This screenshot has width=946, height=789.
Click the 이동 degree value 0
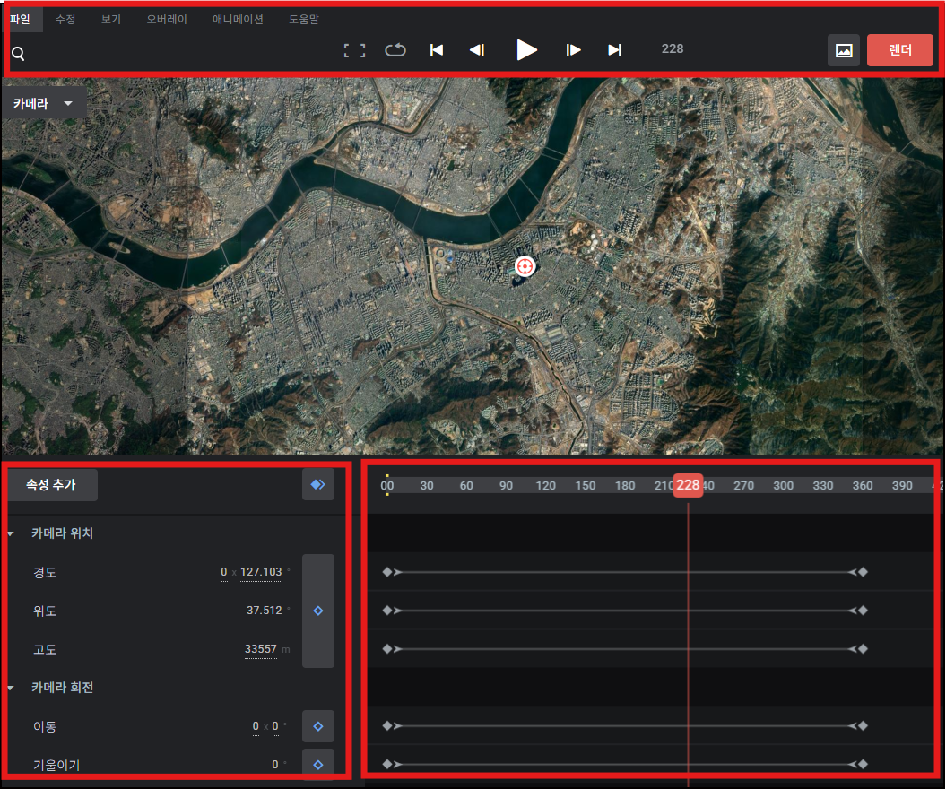(275, 726)
